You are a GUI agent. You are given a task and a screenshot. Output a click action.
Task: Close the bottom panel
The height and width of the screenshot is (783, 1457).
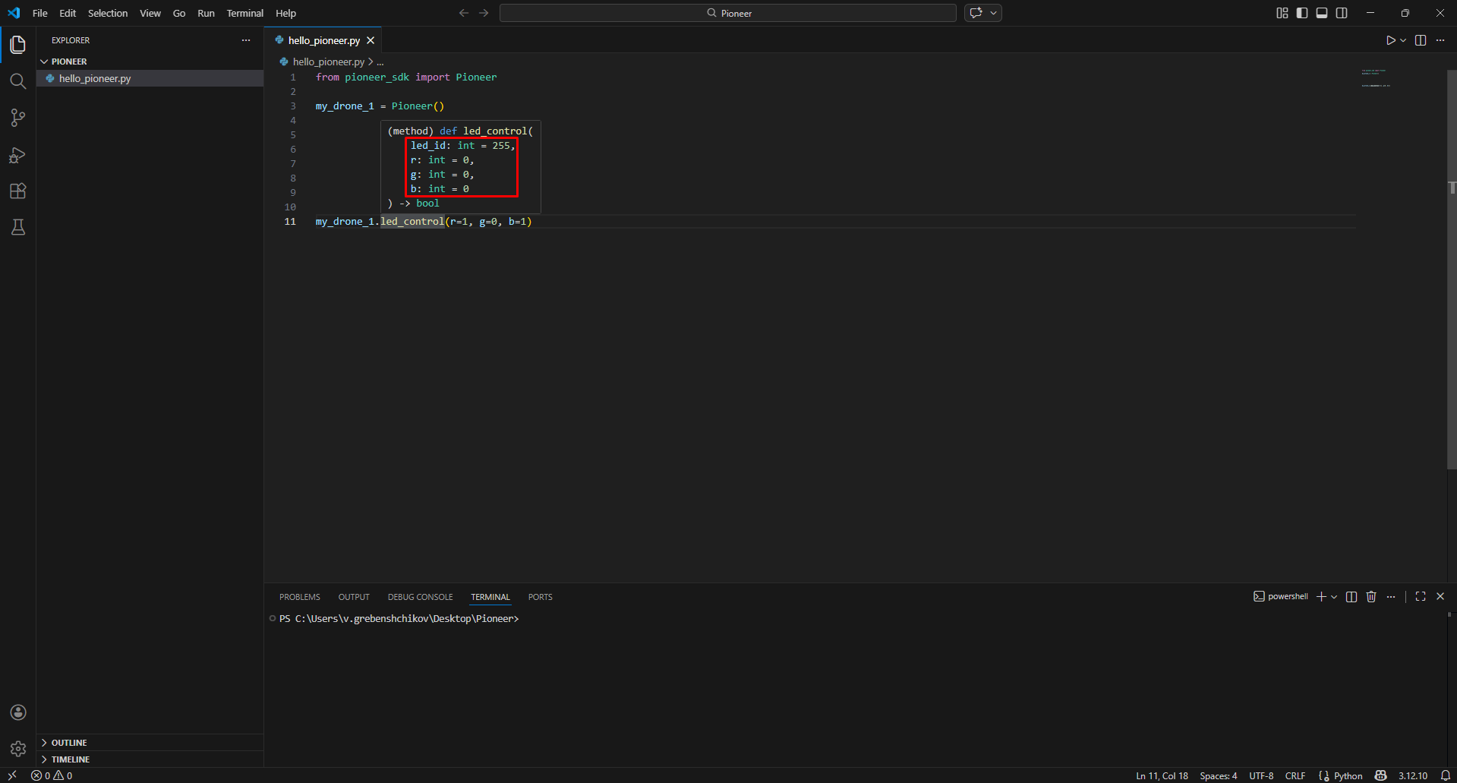coord(1440,597)
